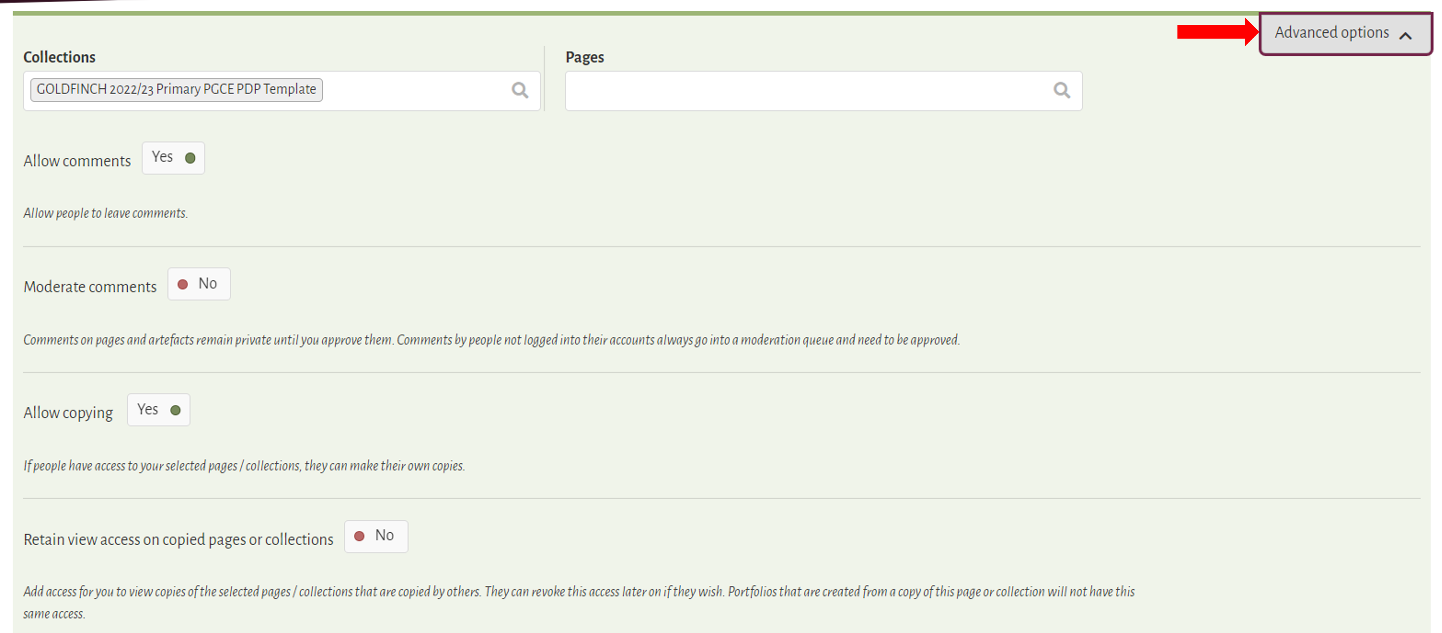Viewport: 1442px width, 633px height.
Task: Select the GOLDFINCH 2022/23 Primary PGCE tag
Action: (176, 89)
